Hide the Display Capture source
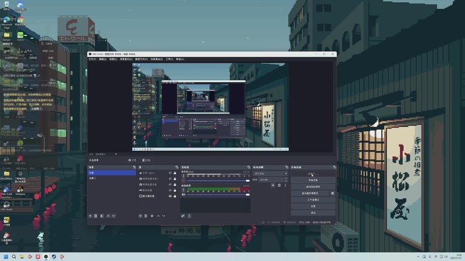 coord(170,196)
